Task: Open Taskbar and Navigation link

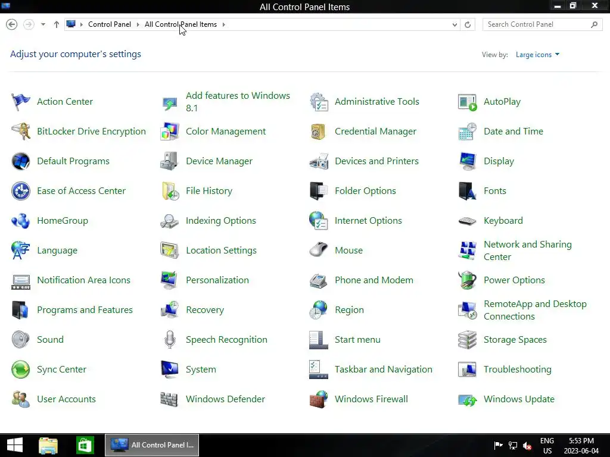Action: [x=383, y=369]
